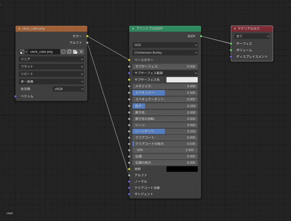Click the white サブサーフェス色 color swatch

pos(182,80)
